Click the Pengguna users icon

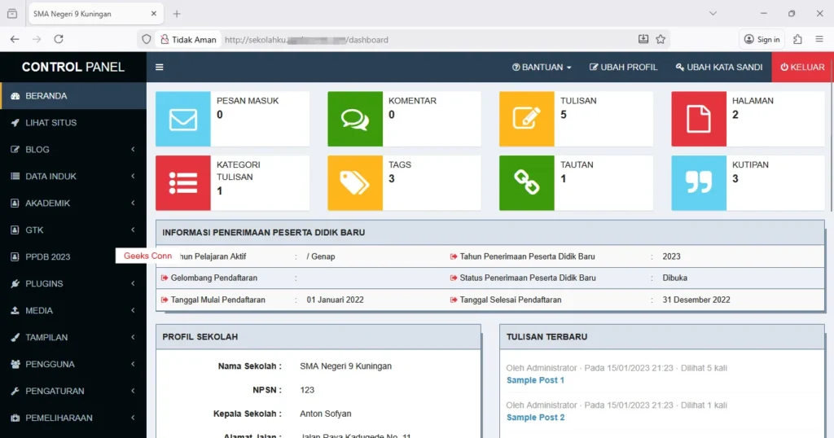point(15,364)
